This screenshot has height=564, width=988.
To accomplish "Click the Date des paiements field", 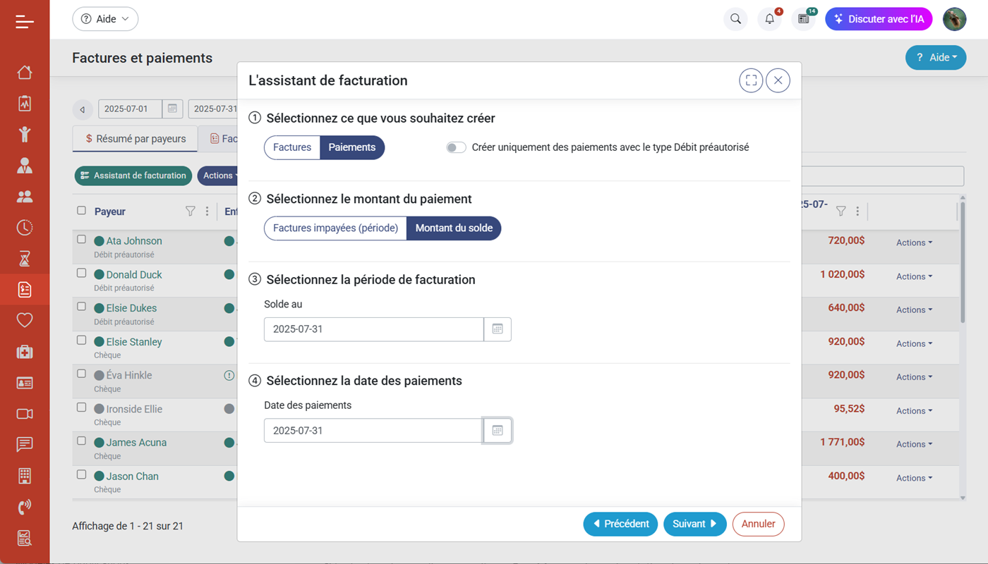I will 373,430.
